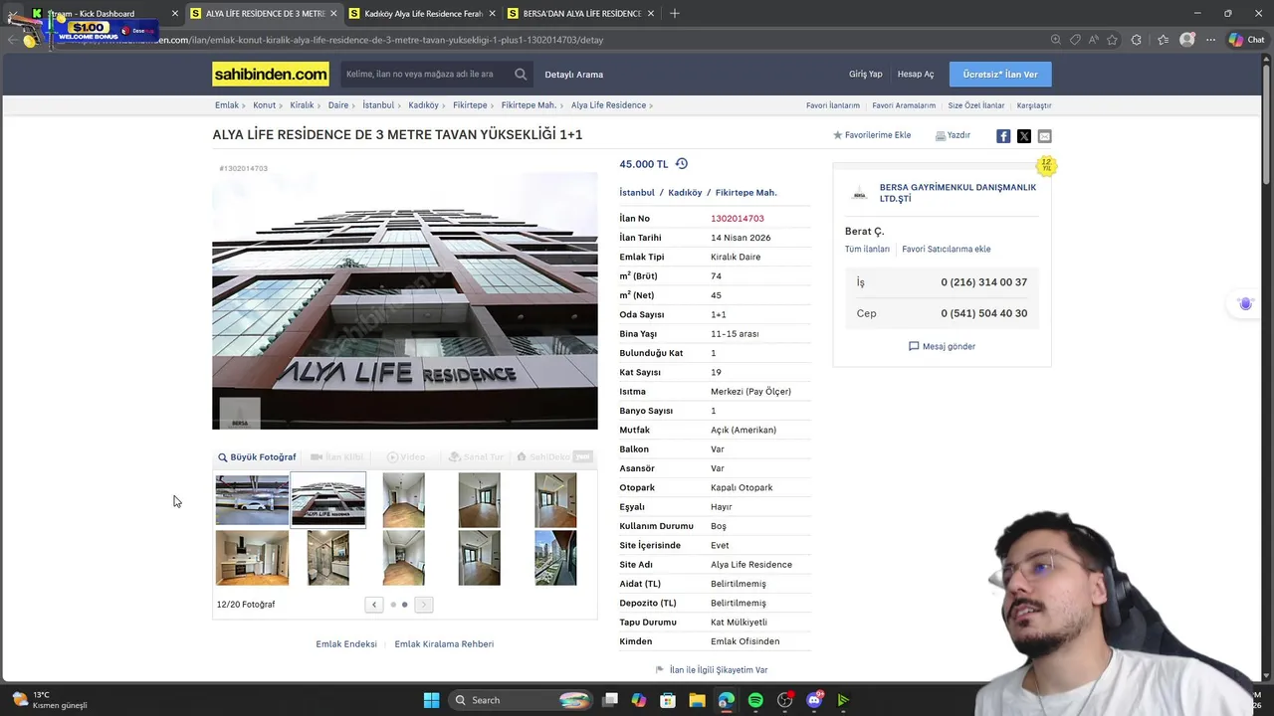Open Microsoft Store from the taskbar

pyautogui.click(x=668, y=700)
